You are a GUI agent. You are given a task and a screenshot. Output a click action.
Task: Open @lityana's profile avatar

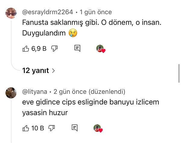click(11, 92)
